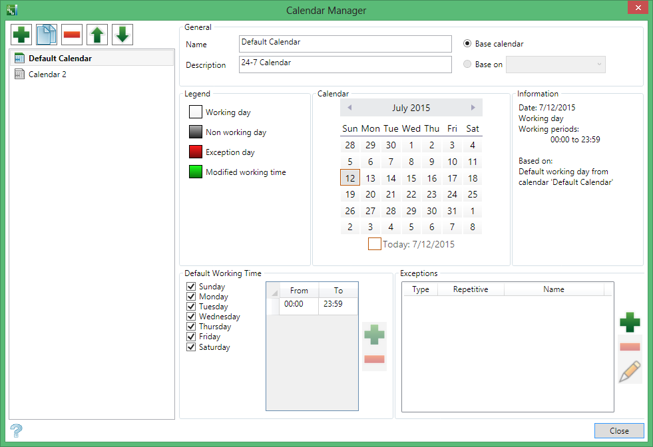Move calendar up with green arrow

tap(97, 34)
